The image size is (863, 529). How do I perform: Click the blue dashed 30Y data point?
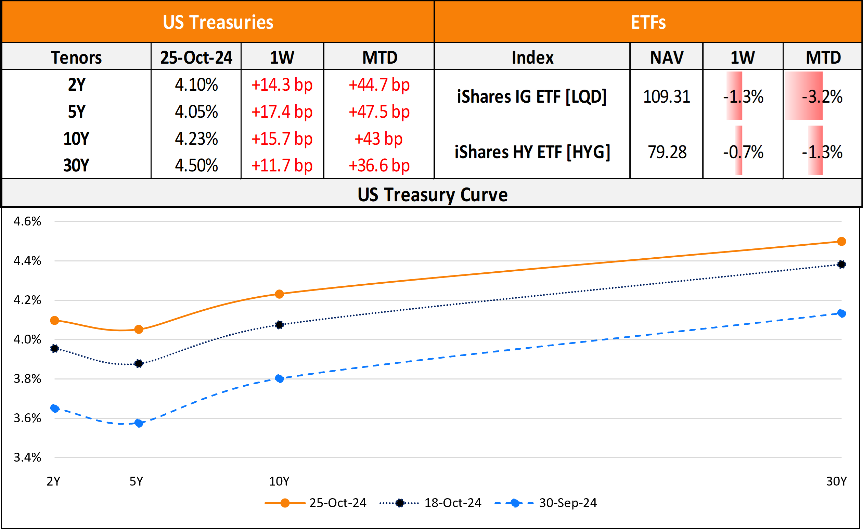841,313
